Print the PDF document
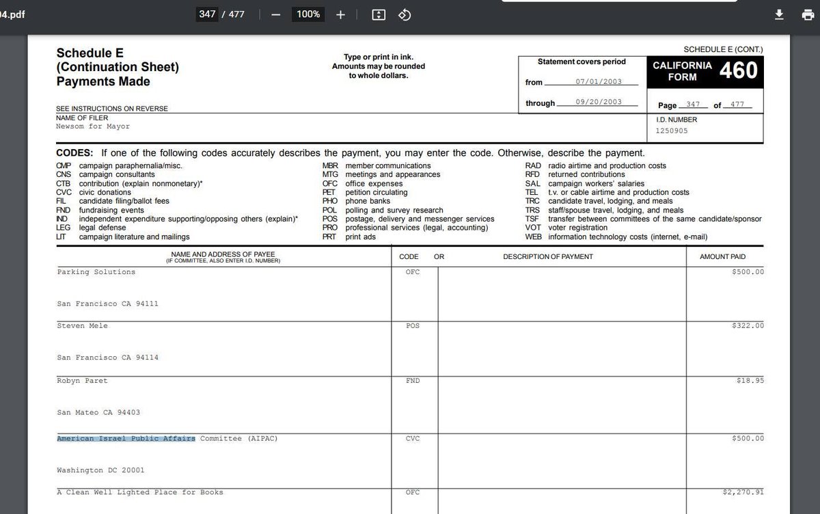 point(808,14)
